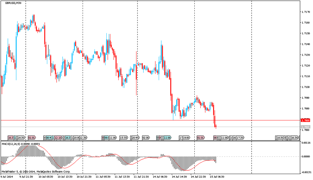313x180 pixels.
Task: Click the 1.7130 price axis label
Action: (305, 55)
